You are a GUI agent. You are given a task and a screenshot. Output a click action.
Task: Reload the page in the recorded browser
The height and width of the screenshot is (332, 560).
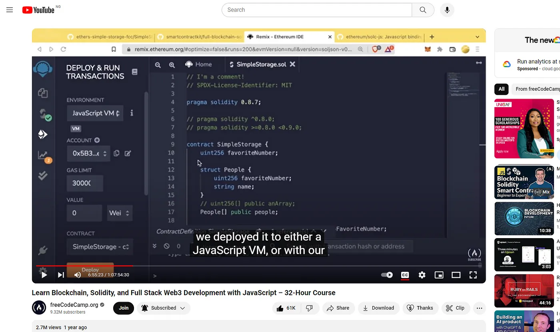pyautogui.click(x=63, y=50)
